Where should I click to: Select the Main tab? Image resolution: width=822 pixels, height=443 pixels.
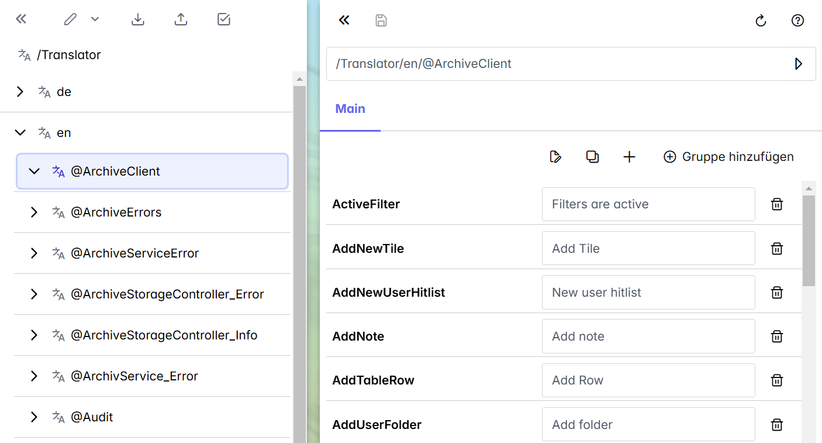(350, 109)
